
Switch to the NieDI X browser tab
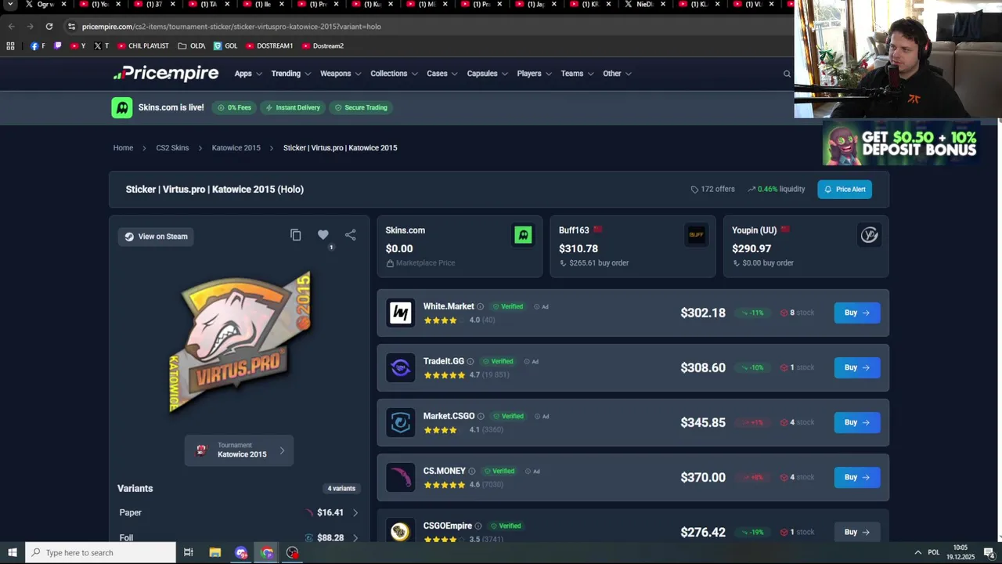pyautogui.click(x=647, y=5)
